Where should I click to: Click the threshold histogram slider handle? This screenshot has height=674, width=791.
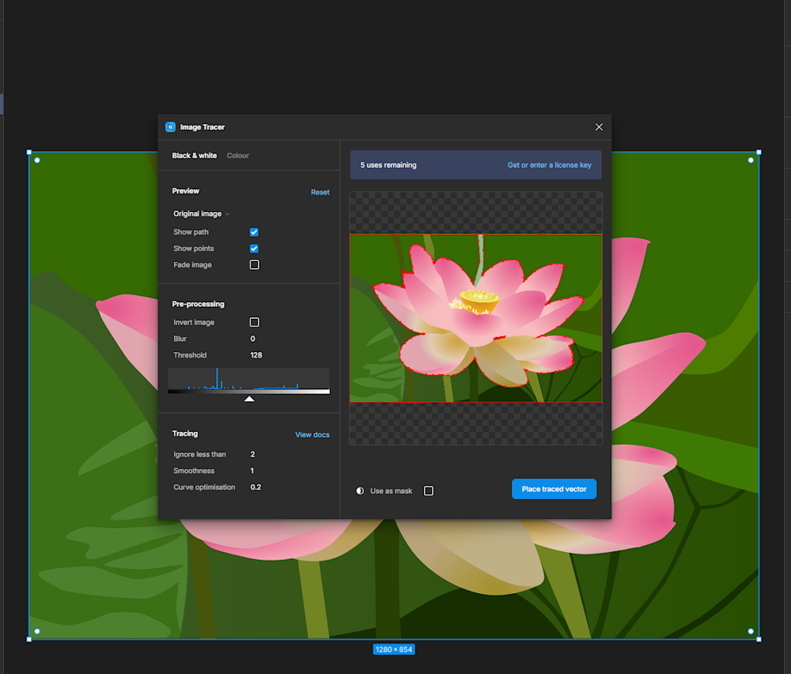click(x=249, y=399)
